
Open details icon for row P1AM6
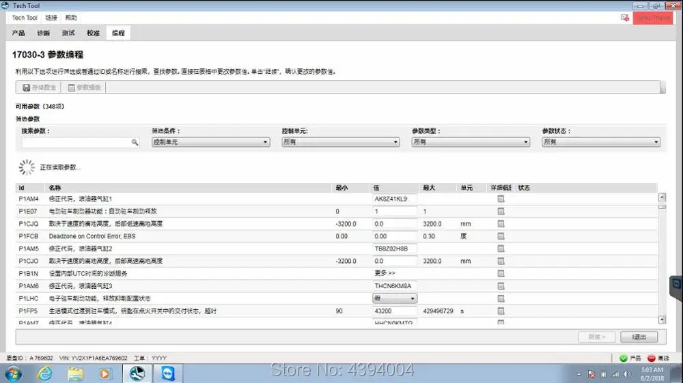tap(501, 286)
